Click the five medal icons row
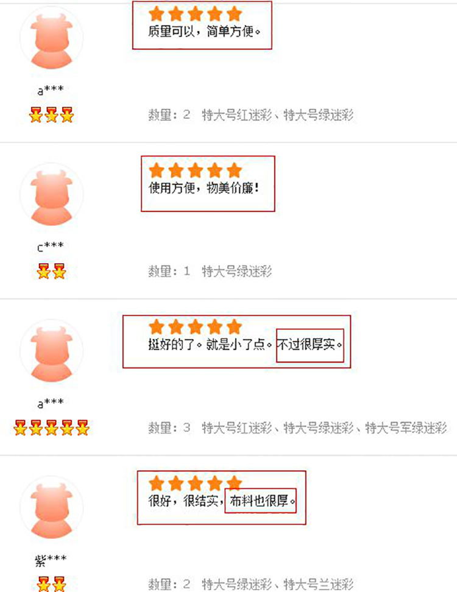This screenshot has height=592, width=457. (51, 428)
